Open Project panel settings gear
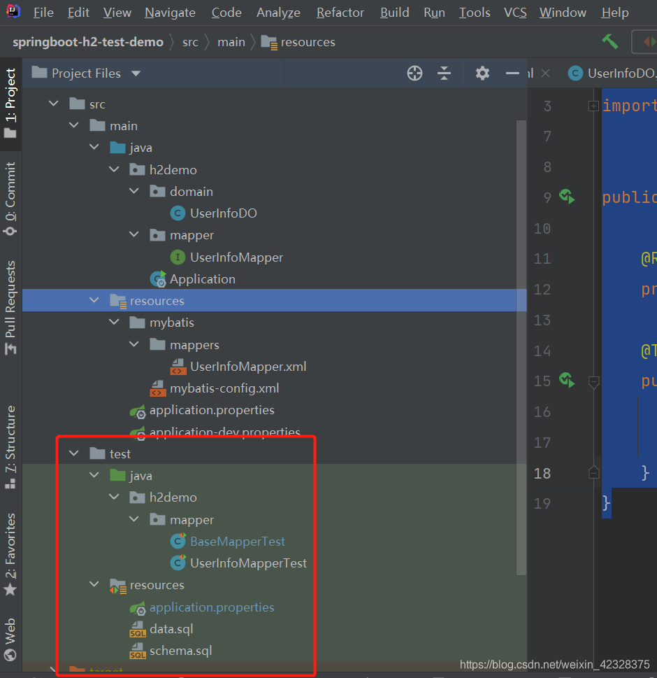Viewport: 657px width, 678px height. (x=482, y=73)
